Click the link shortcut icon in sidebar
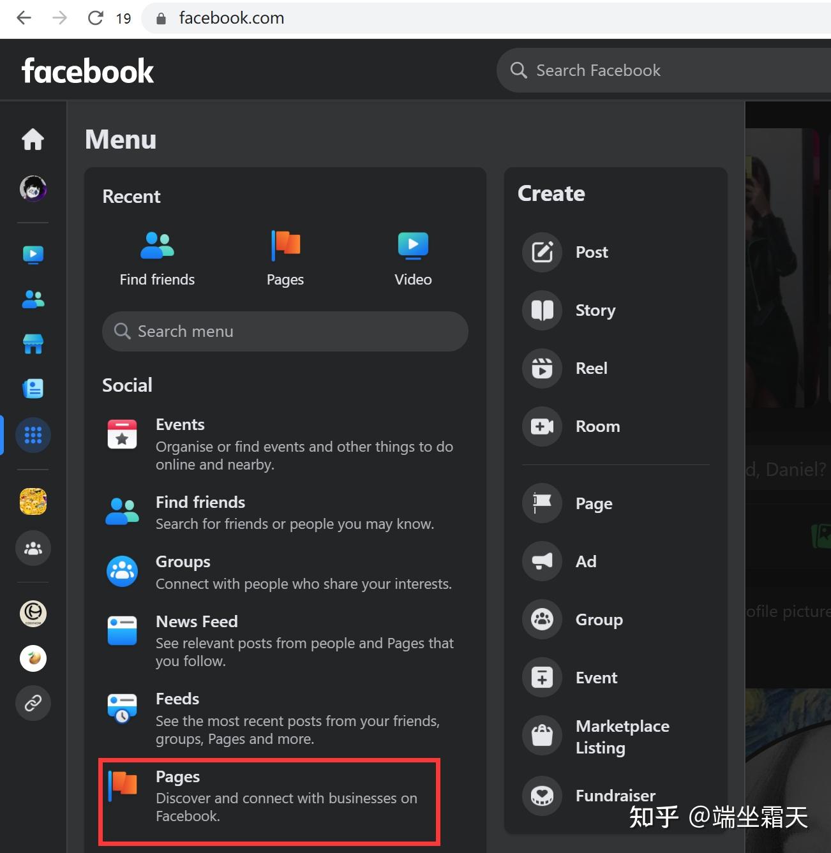 tap(33, 703)
